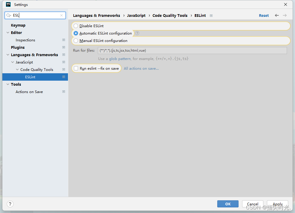Click the Apply button
The width and height of the screenshot is (295, 213).
pos(278,204)
